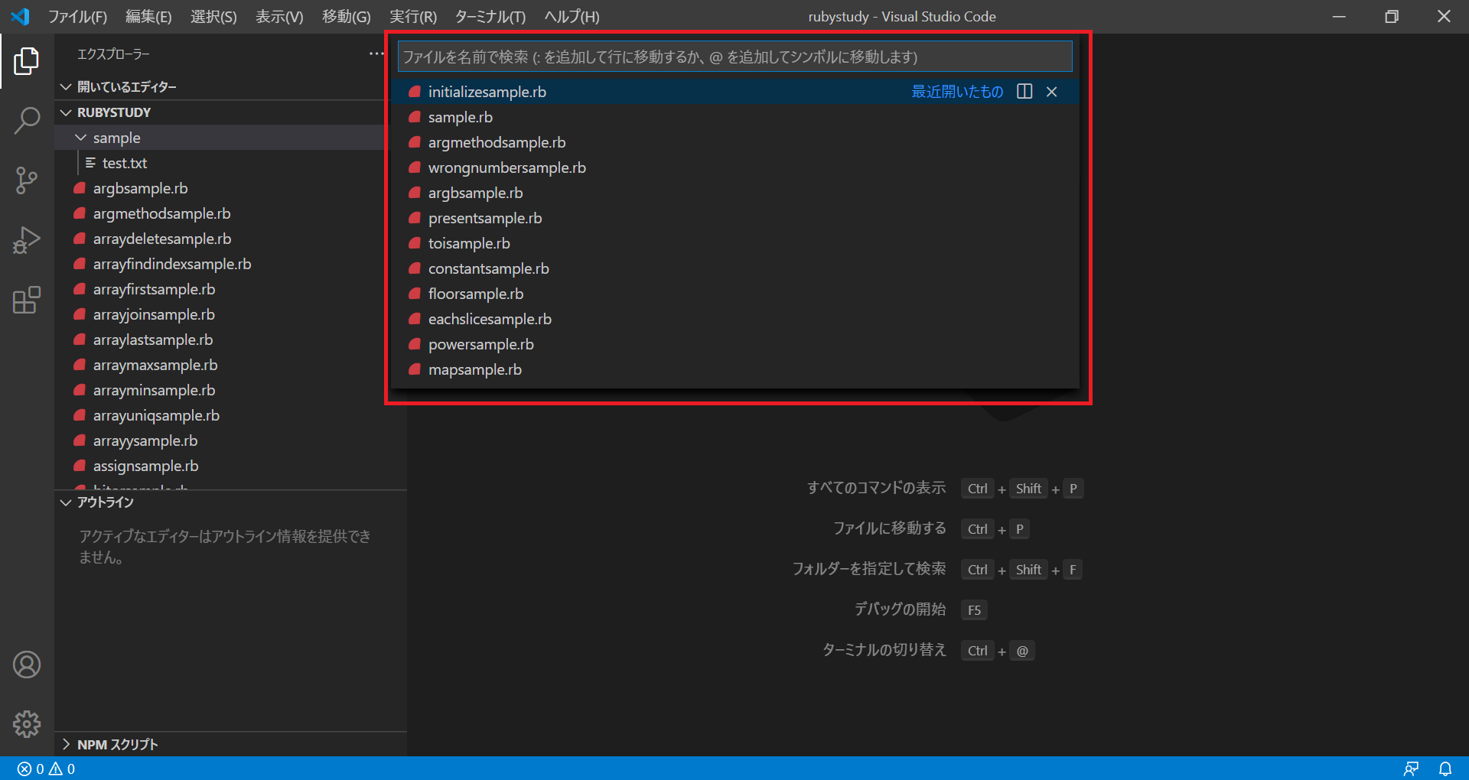
Task: Open the Search view icon
Action: [x=27, y=121]
